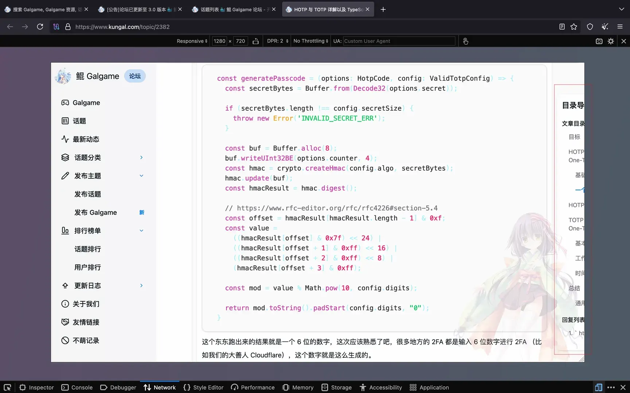The image size is (630, 393).
Task: Expand the 话题分类 sidebar section
Action: pyautogui.click(x=141, y=158)
